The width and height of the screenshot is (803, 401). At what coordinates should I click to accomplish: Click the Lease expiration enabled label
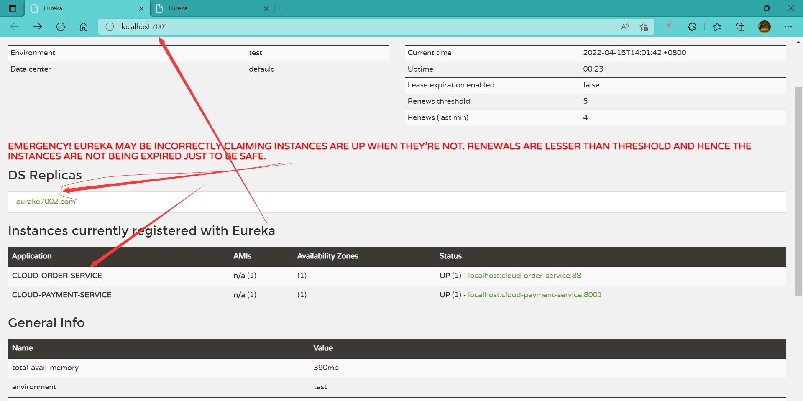tap(451, 85)
